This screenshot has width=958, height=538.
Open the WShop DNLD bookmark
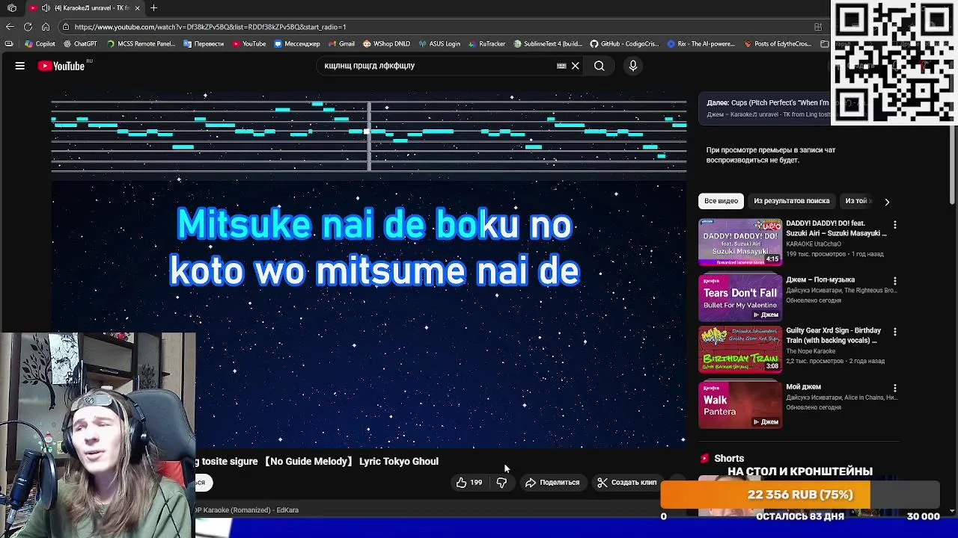386,44
